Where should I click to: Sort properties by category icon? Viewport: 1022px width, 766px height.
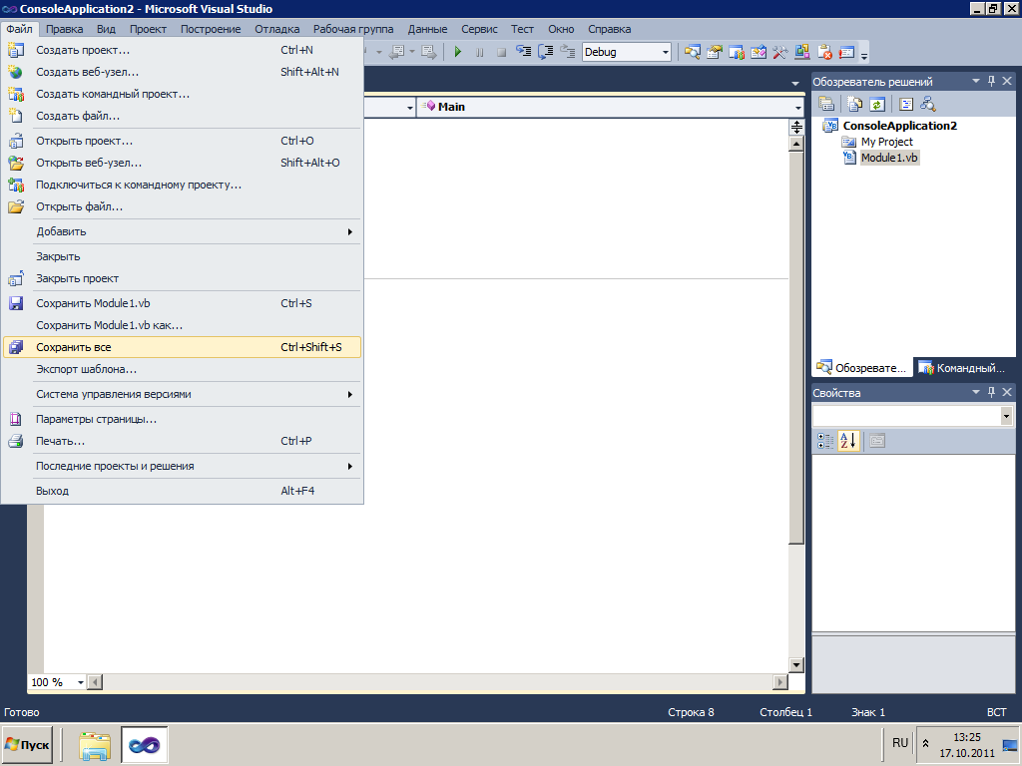click(825, 441)
